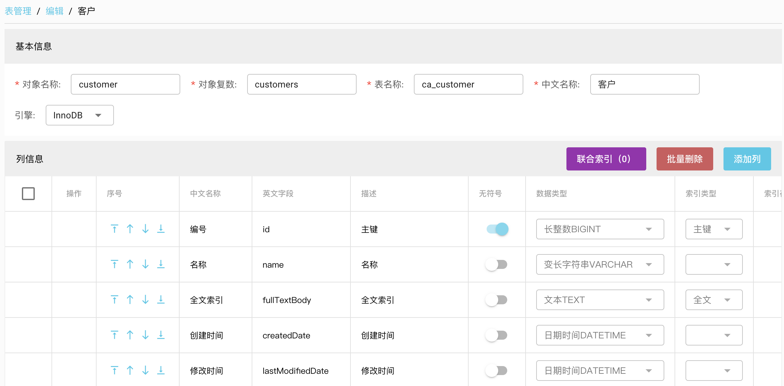The height and width of the screenshot is (386, 784).
Task: Move the id row down one position
Action: (x=145, y=229)
